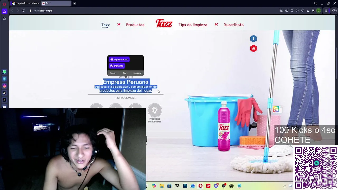Open Instagram in the Opera sidebar

(x=4, y=86)
